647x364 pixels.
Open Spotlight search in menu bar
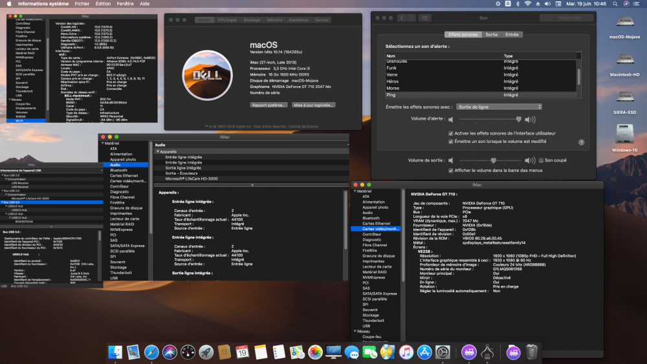(x=615, y=4)
